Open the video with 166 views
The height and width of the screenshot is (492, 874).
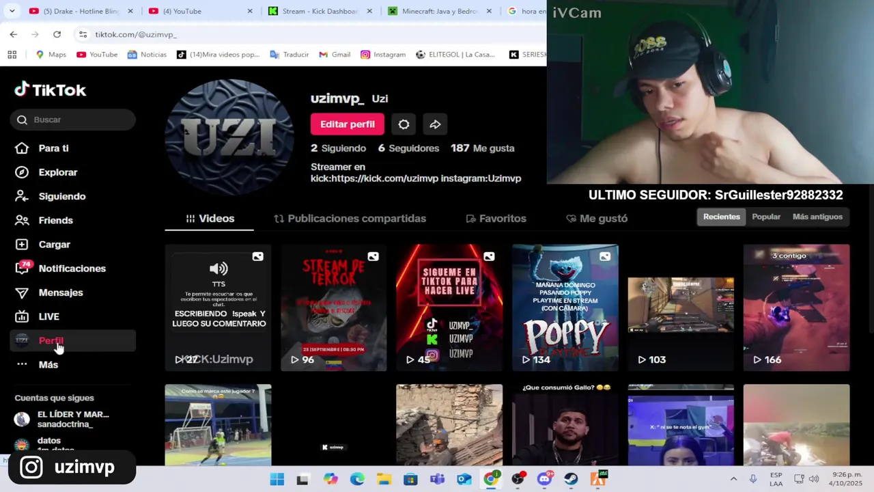point(797,307)
